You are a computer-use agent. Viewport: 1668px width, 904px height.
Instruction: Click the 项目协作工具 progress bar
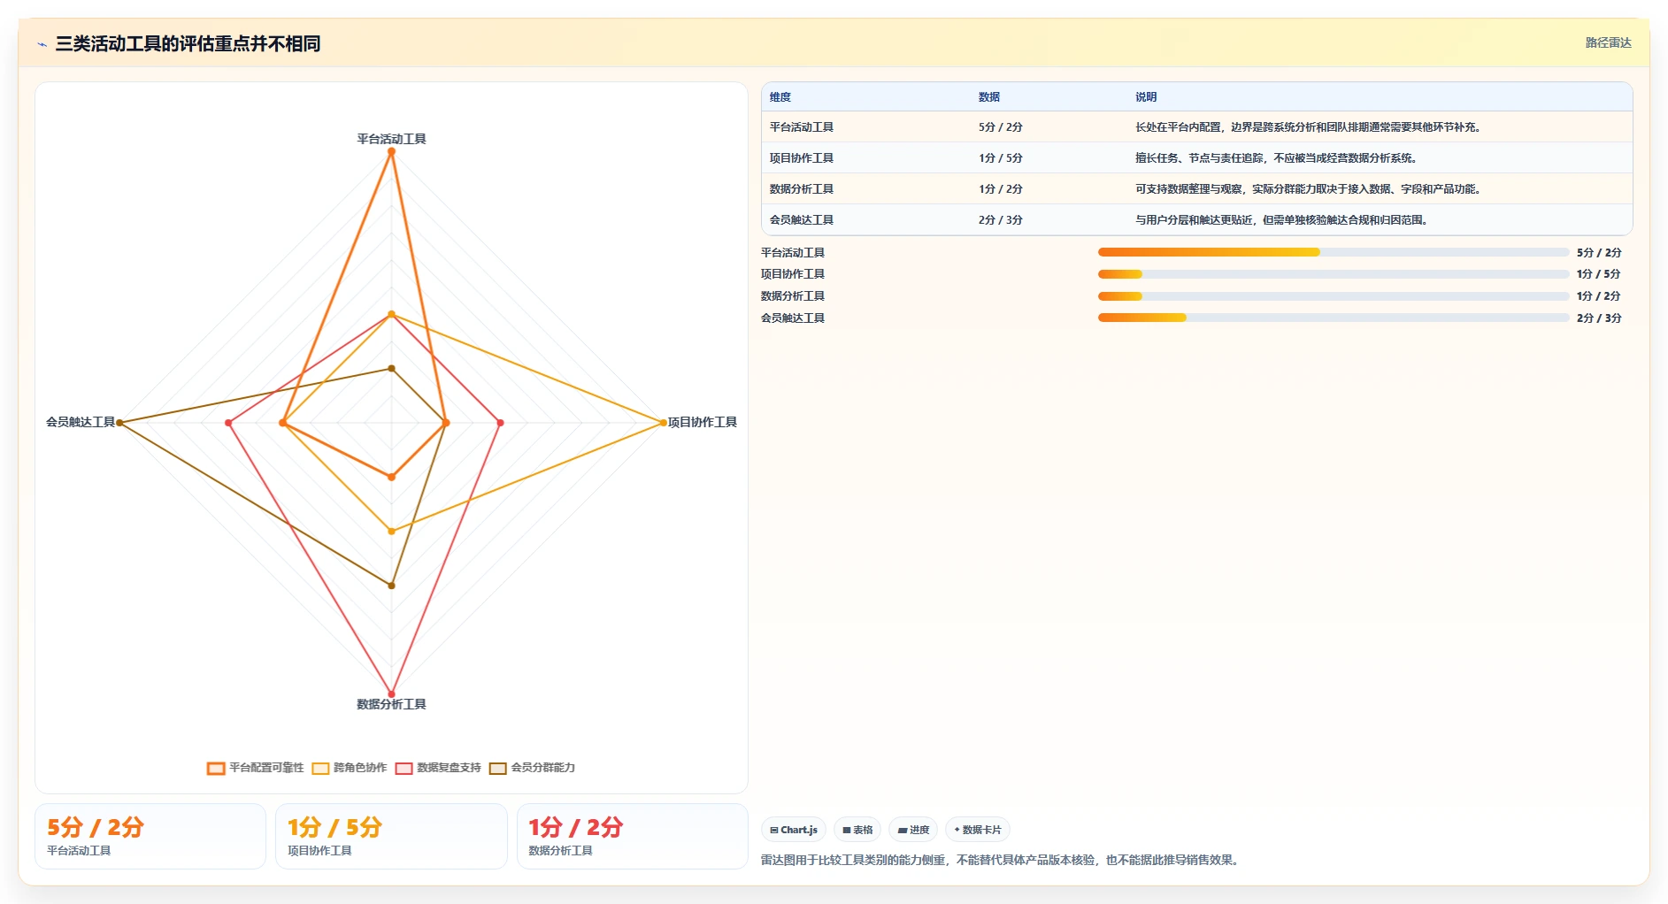click(x=1334, y=274)
